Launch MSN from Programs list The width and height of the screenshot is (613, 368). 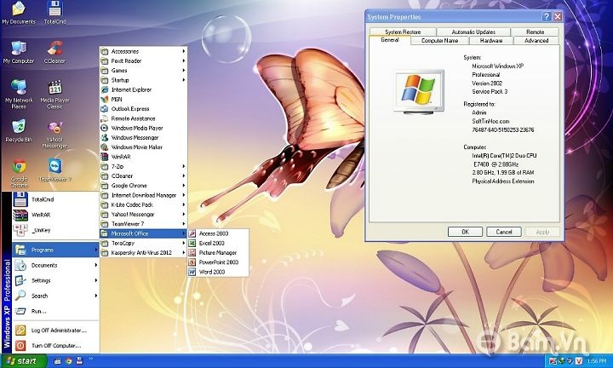[x=144, y=100]
